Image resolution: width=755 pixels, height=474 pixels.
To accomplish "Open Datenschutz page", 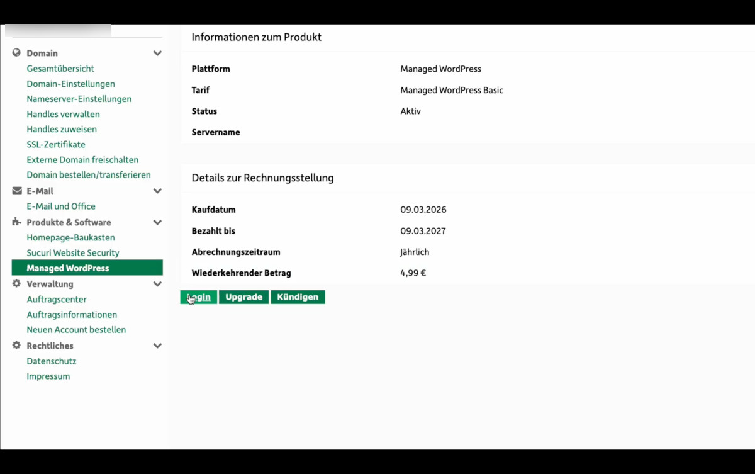I will coord(52,361).
